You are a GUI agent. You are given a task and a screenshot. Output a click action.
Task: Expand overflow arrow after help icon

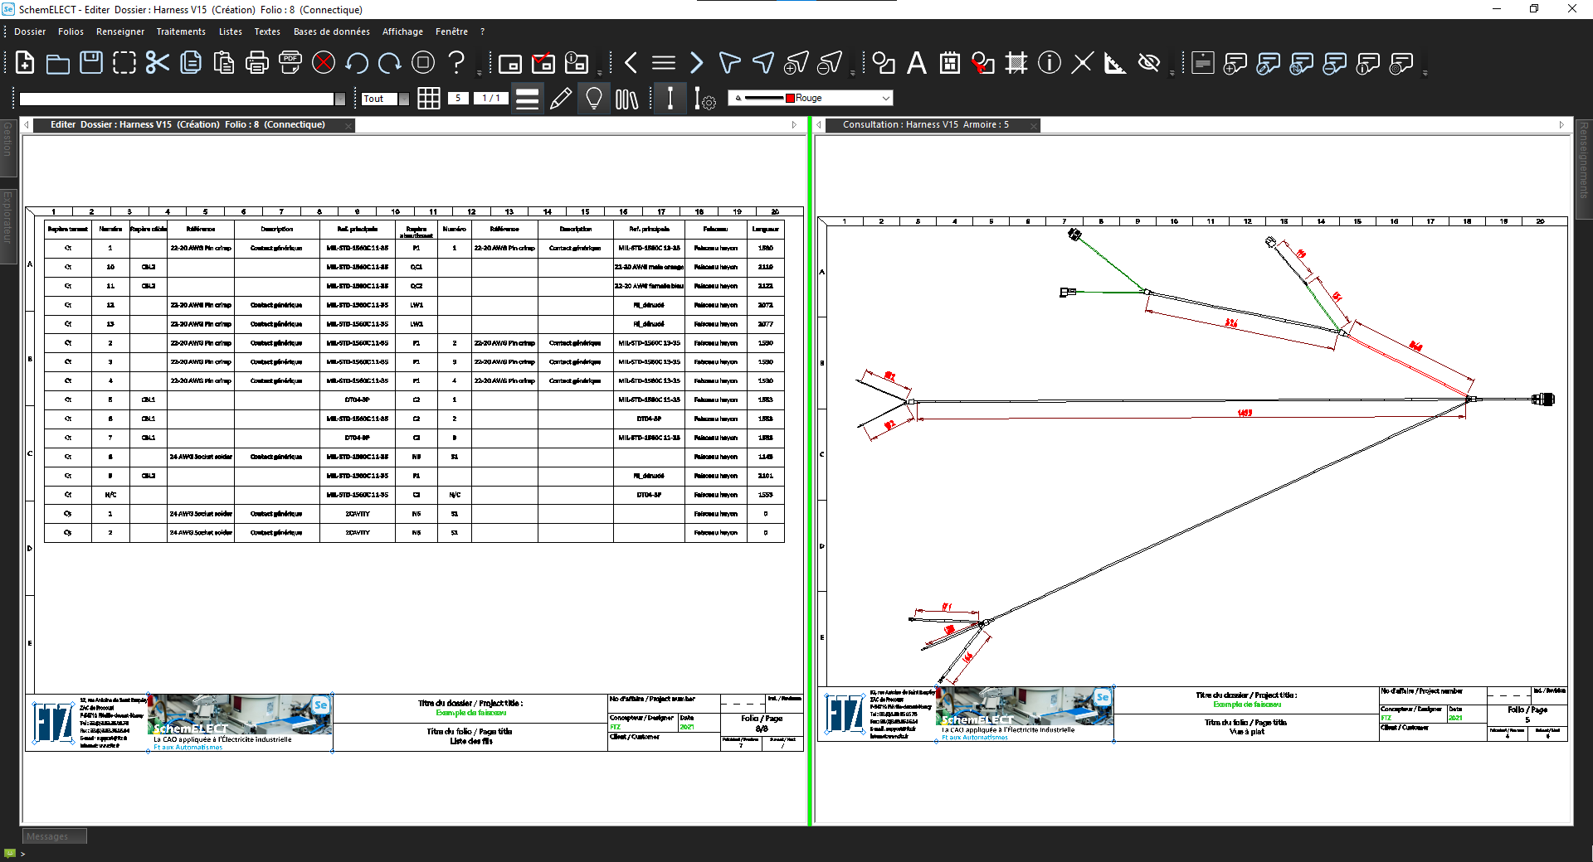[x=479, y=72]
